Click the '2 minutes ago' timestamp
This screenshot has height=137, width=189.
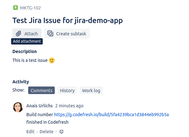point(69,106)
